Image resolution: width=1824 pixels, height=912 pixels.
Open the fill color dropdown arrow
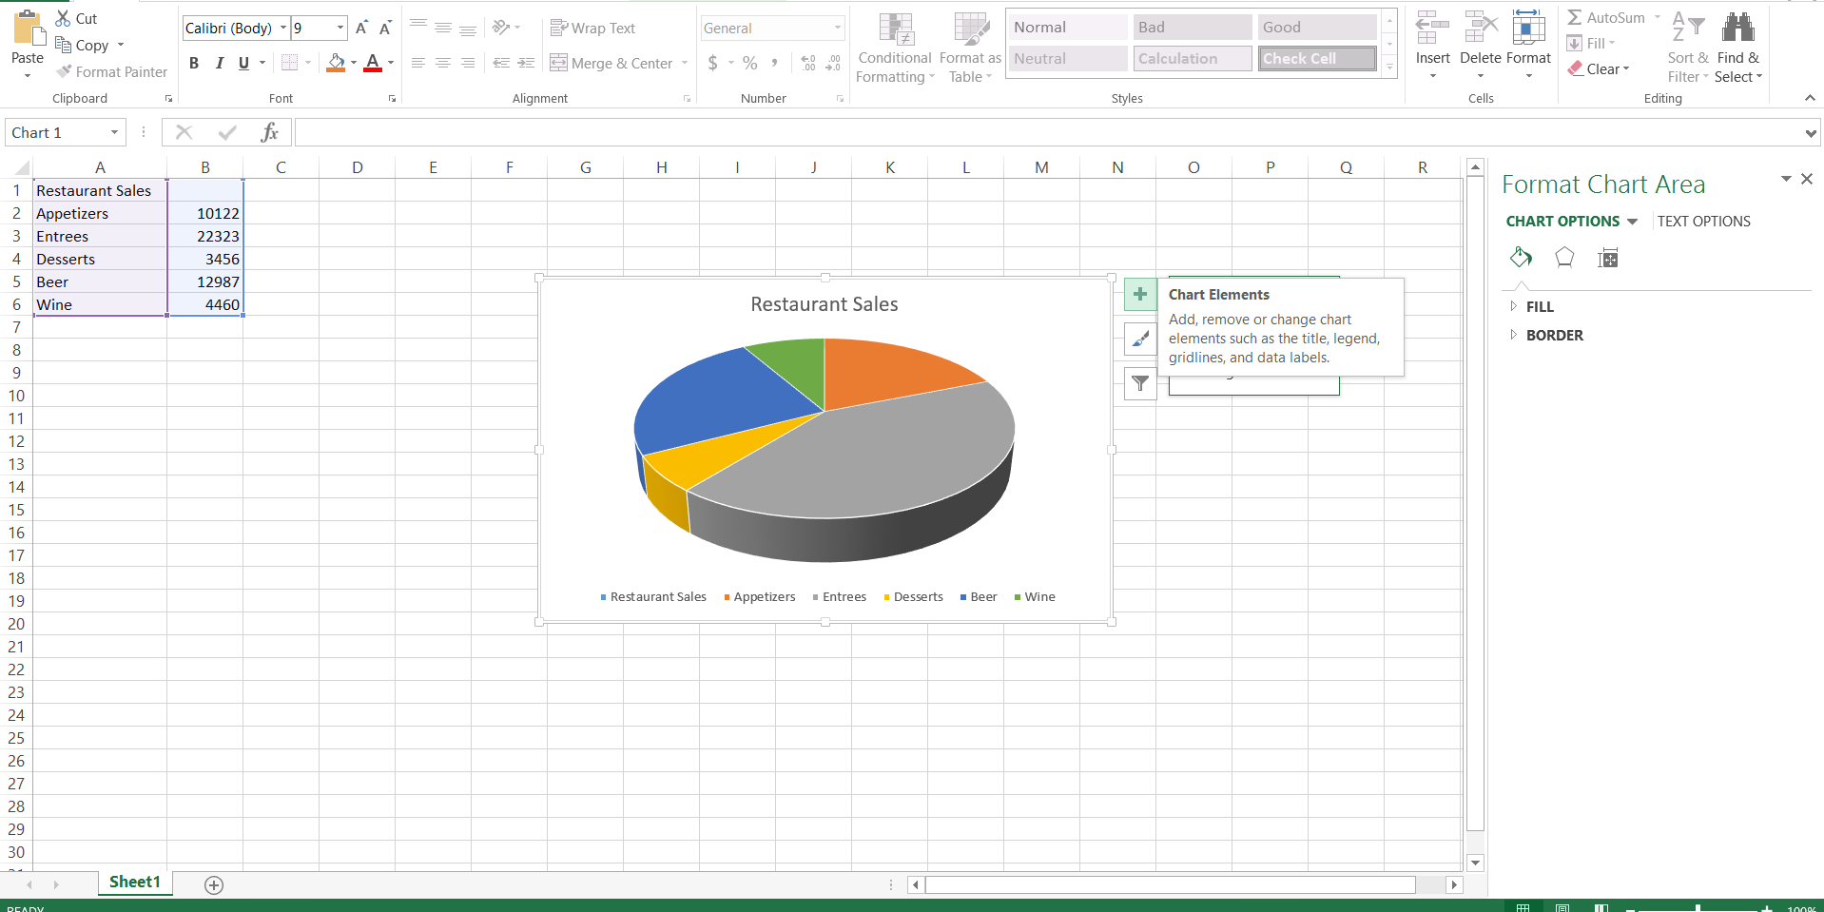354,63
